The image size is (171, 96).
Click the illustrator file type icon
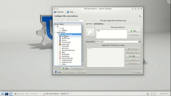(x=60, y=54)
